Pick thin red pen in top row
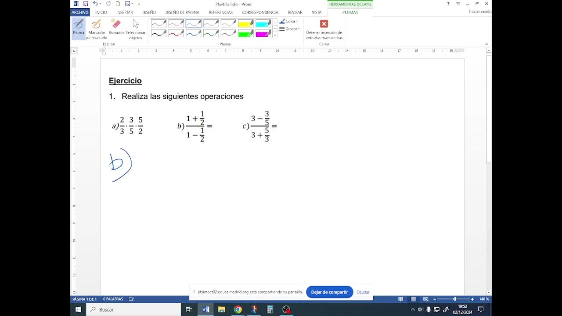 176,23
